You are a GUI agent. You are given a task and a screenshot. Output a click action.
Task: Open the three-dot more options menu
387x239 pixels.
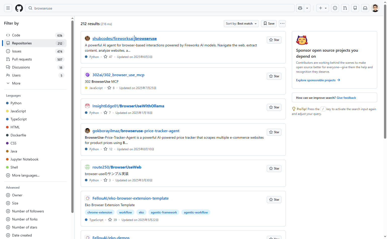tap(282, 24)
